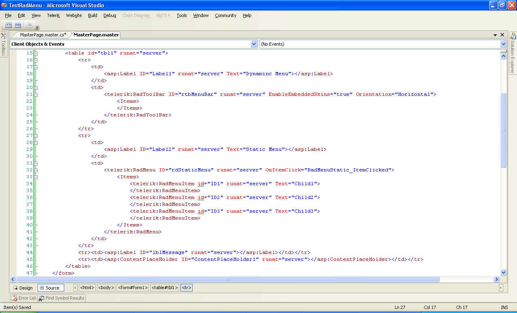This screenshot has height=313, width=517.
Task: Select the MasterPage.master tab
Action: [96, 35]
